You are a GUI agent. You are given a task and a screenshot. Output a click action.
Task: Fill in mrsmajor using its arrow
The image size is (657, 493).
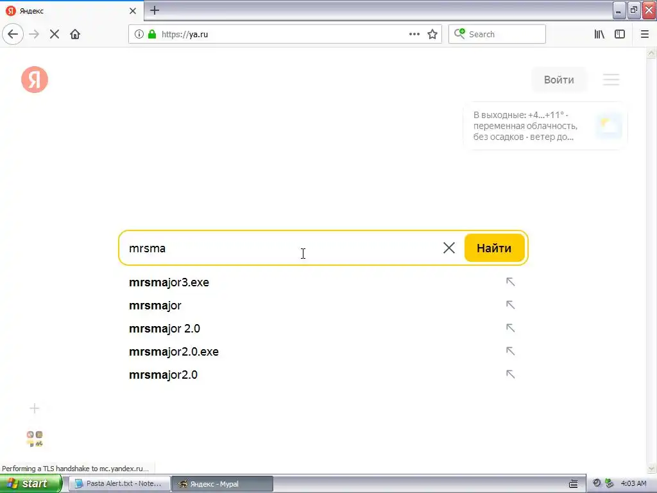point(510,305)
